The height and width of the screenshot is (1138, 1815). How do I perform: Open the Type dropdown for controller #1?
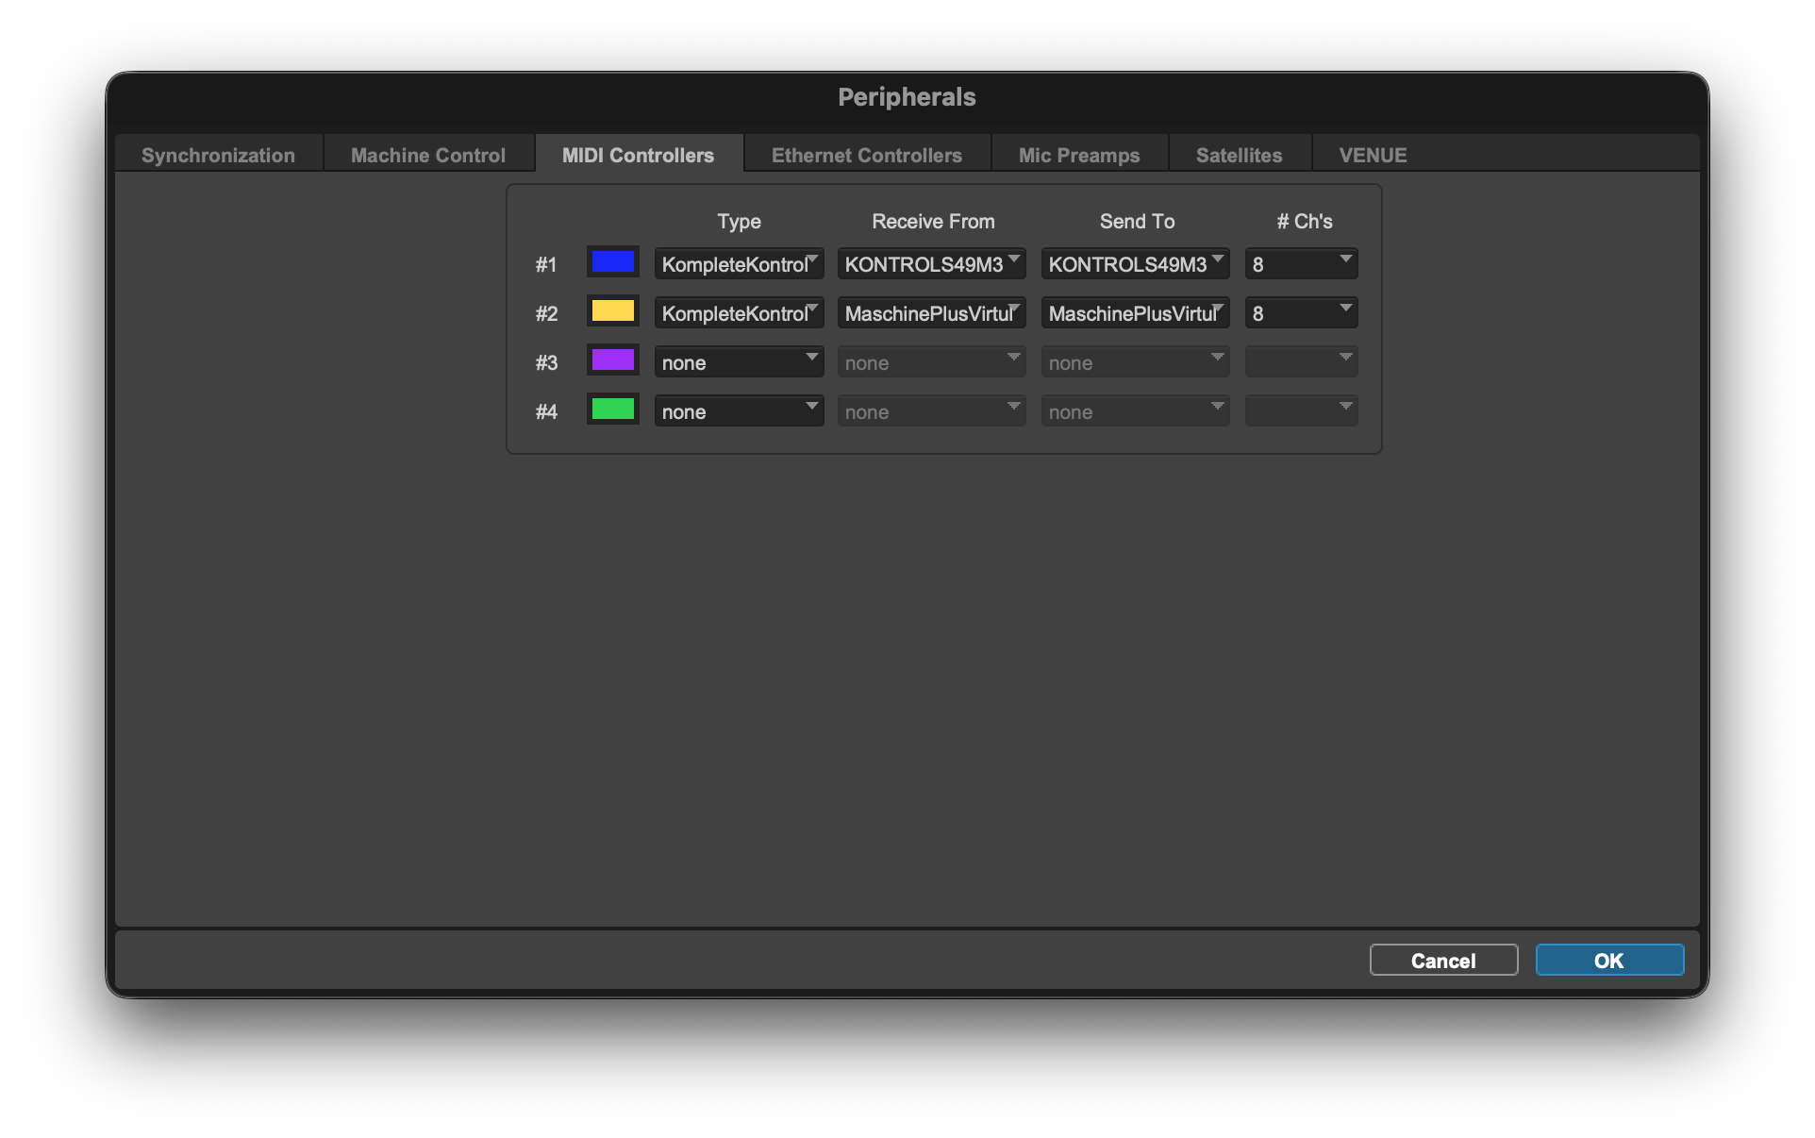point(739,264)
